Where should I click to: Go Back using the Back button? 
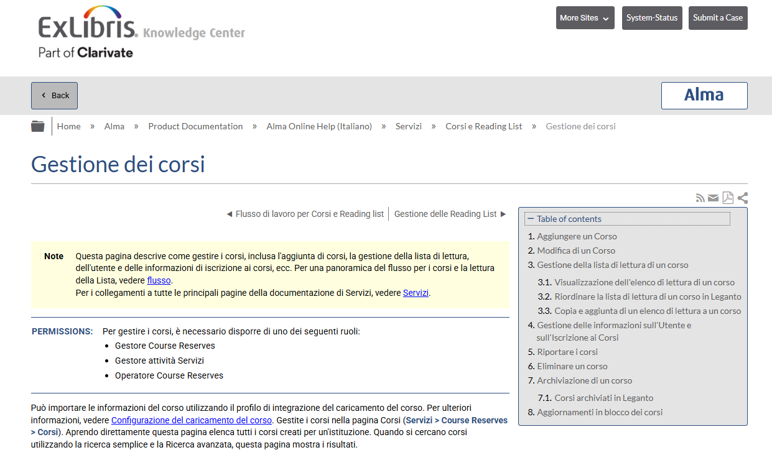click(55, 96)
